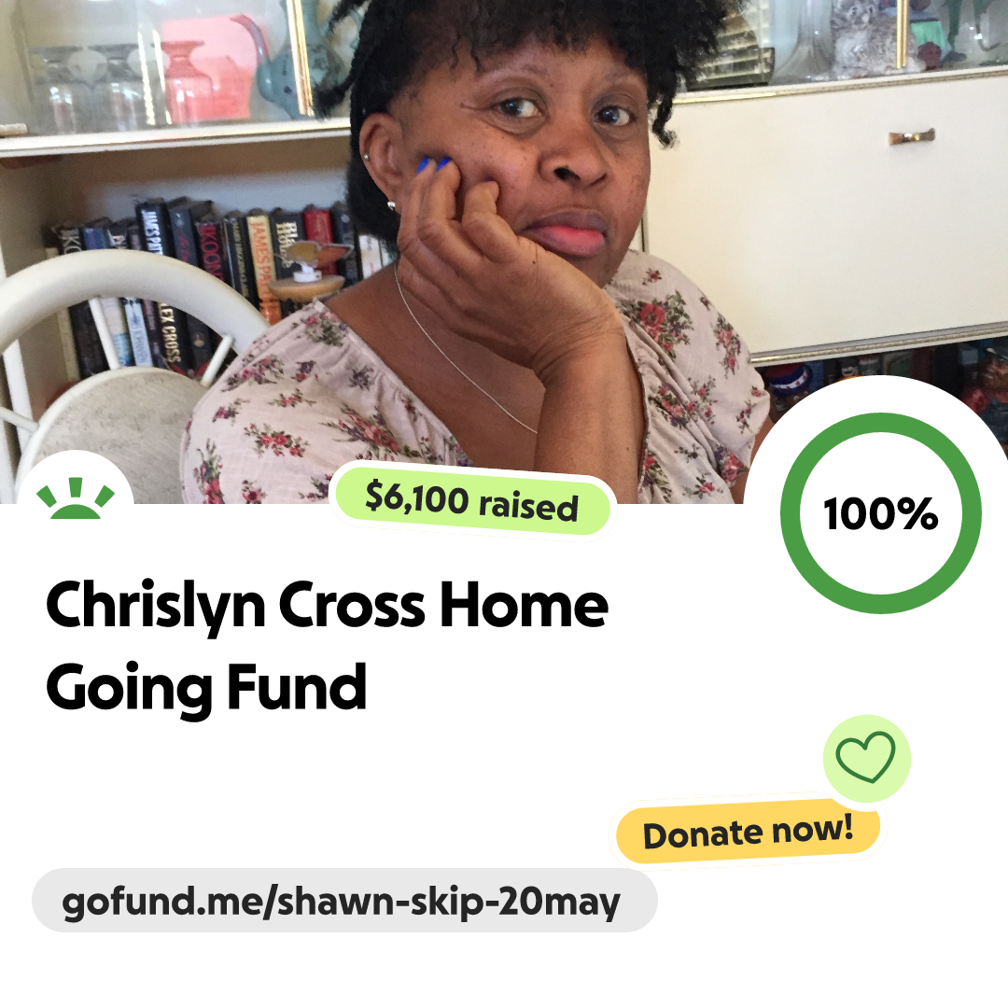Click the word Going in the title
The height and width of the screenshot is (1008, 1008).
coord(129,688)
